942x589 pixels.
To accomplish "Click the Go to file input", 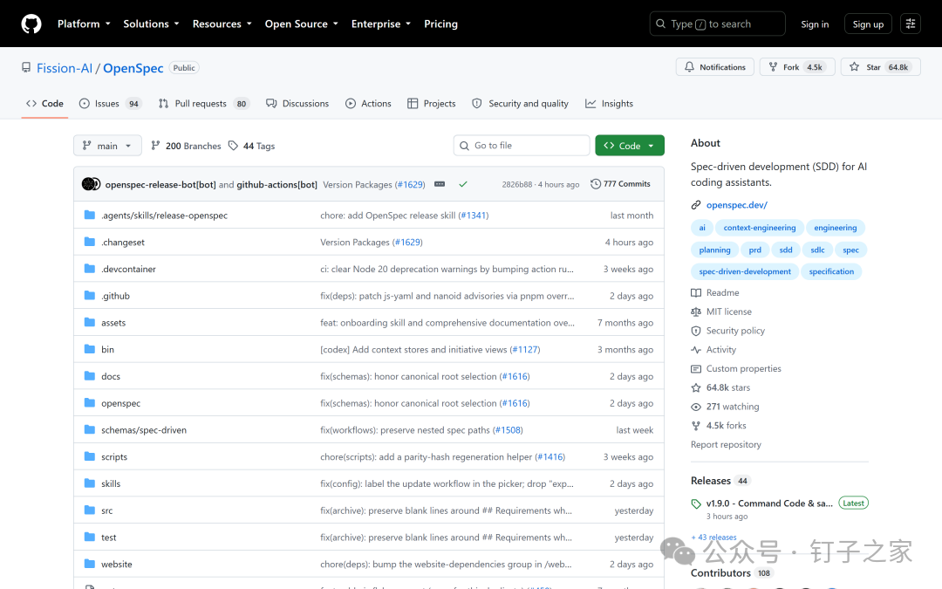I will click(x=522, y=146).
